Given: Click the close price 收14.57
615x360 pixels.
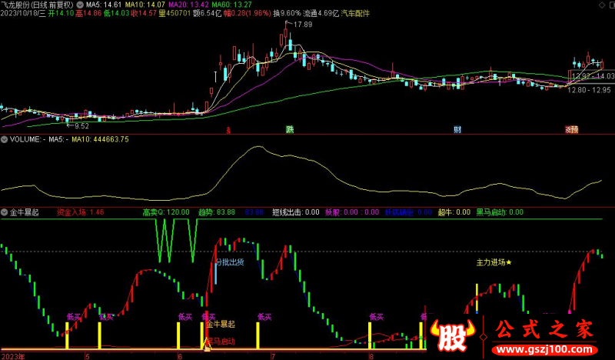Looking at the screenshot, I should tap(144, 13).
